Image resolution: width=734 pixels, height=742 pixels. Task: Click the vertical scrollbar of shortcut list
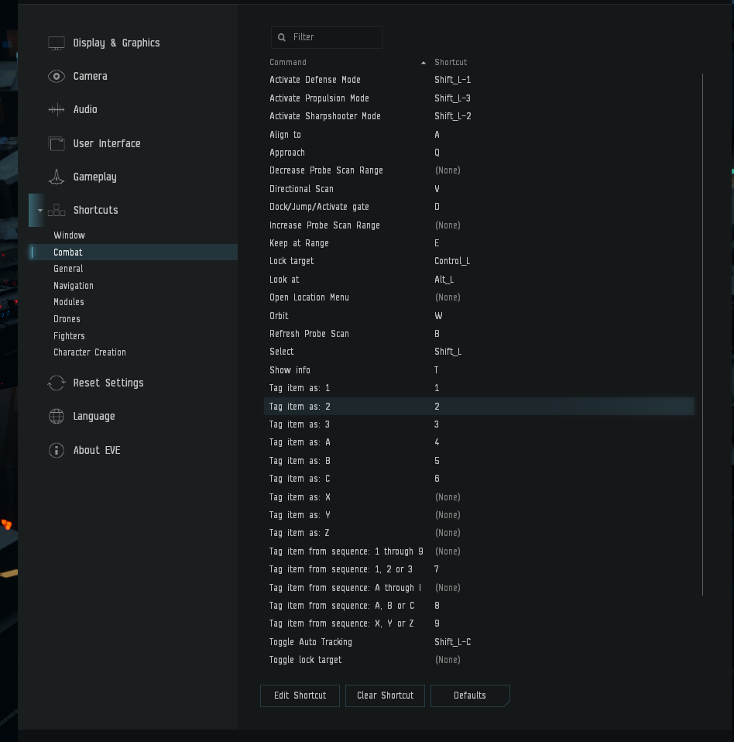pos(702,334)
